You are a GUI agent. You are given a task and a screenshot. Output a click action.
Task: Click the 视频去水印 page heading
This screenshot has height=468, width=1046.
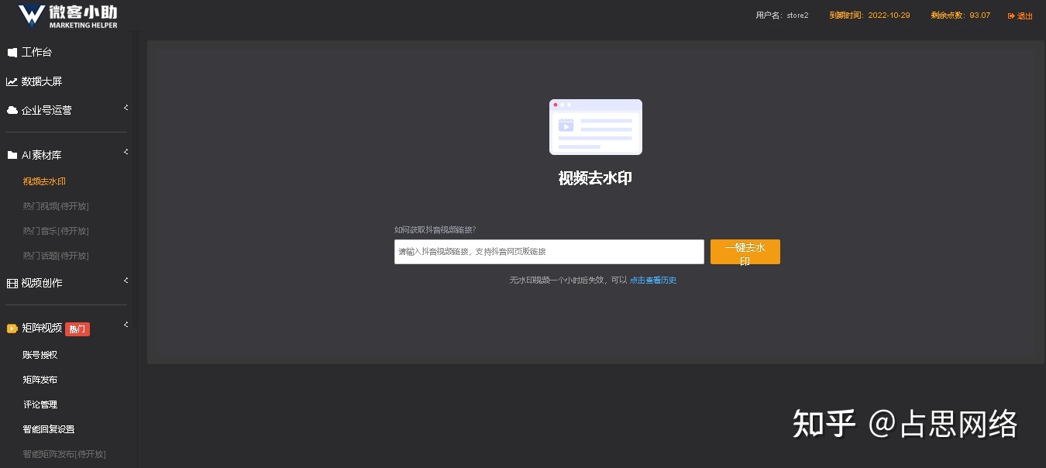point(595,178)
